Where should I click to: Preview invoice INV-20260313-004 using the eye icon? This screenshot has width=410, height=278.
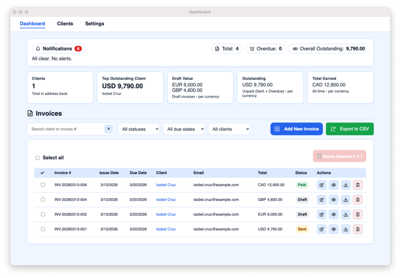pyautogui.click(x=333, y=199)
